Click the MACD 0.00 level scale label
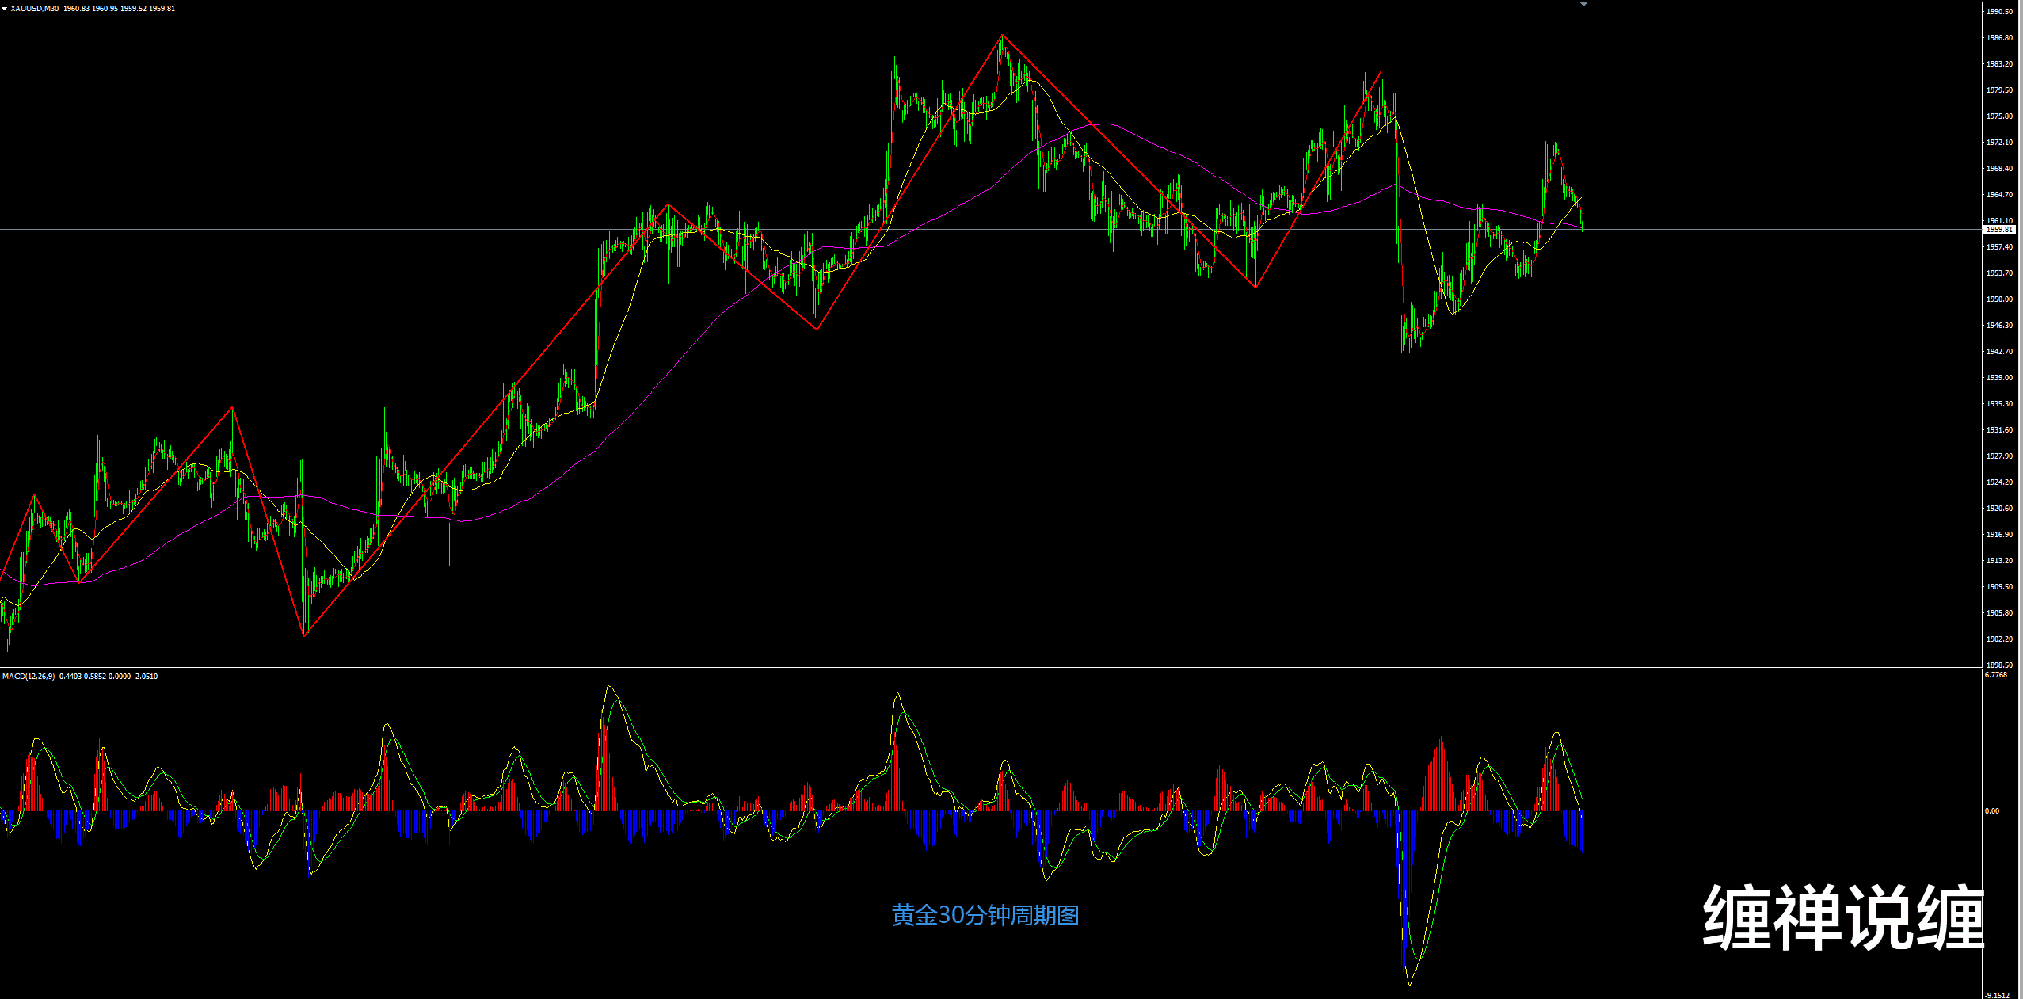 coord(1991,810)
